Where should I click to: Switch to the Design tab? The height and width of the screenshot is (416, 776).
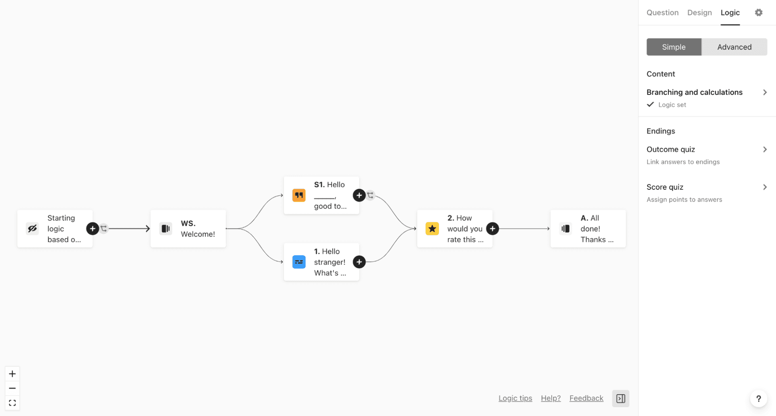pos(699,13)
